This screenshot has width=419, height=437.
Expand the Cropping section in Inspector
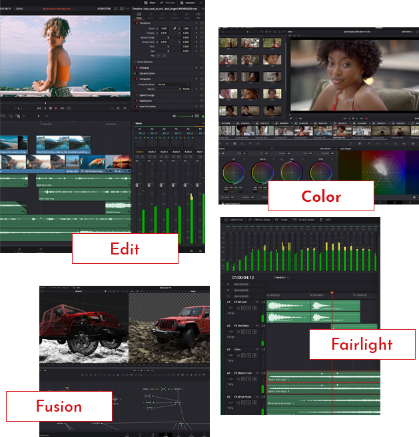tap(145, 68)
